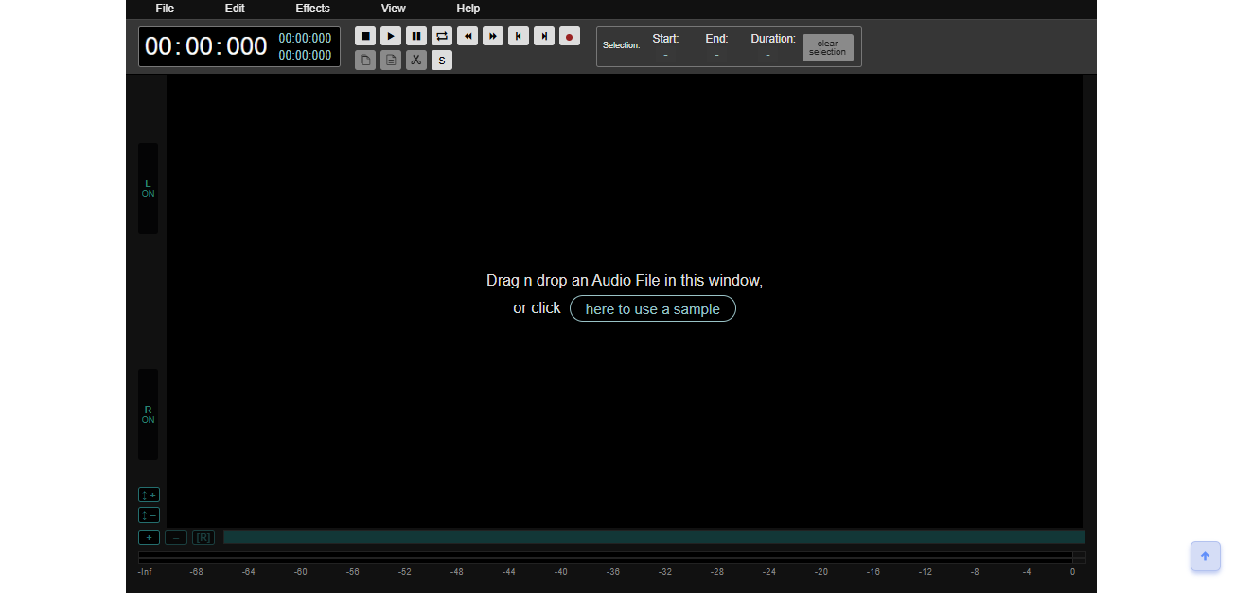
Task: Click the [R] reset zoom control
Action: pyautogui.click(x=203, y=536)
